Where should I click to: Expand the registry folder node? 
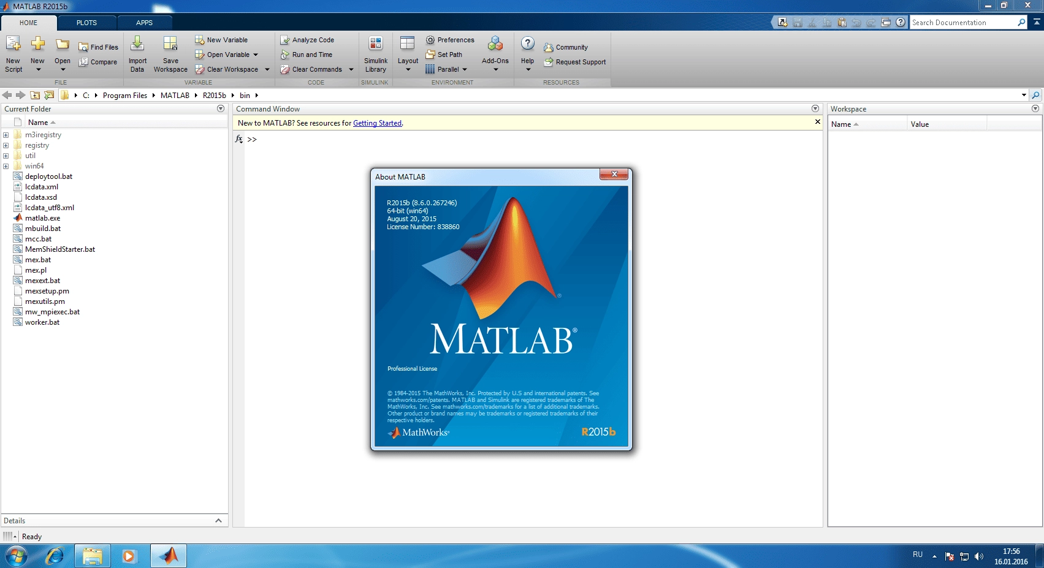[6, 145]
